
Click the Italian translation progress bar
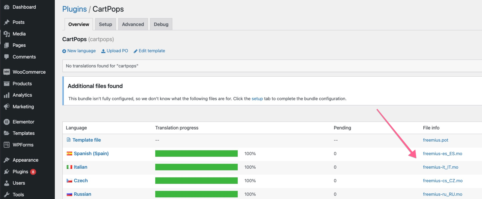[x=196, y=167]
